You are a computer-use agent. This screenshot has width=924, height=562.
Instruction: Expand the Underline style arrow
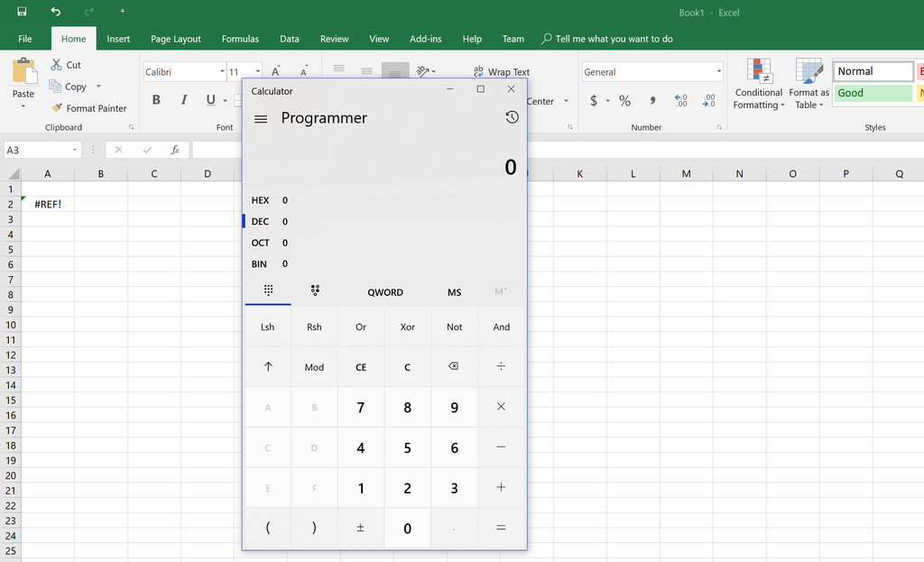225,101
